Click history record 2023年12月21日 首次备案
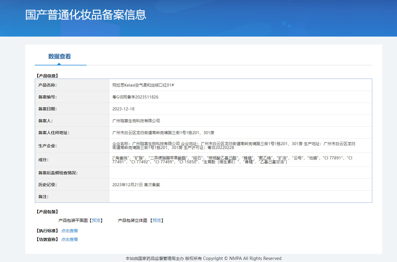Image resolution: width=397 pixels, height=262 pixels. pyautogui.click(x=136, y=185)
